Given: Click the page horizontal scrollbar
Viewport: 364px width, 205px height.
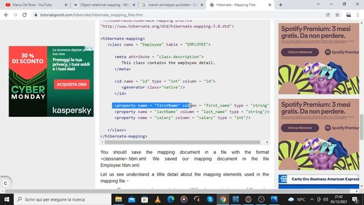Looking at the screenshot, I should tap(177, 191).
